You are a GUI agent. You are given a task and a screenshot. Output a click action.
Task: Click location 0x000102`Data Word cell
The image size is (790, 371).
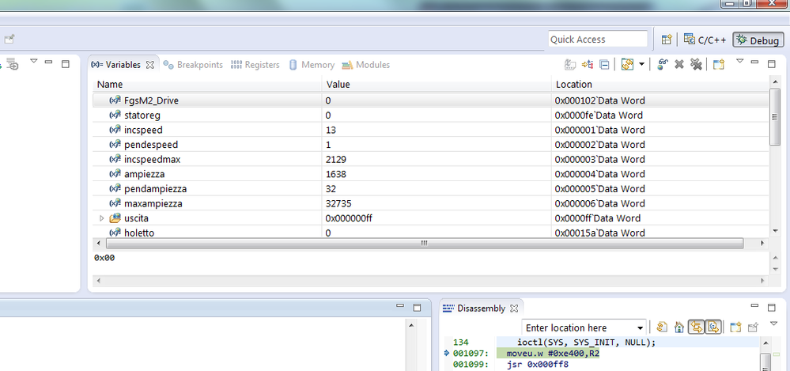click(x=600, y=100)
